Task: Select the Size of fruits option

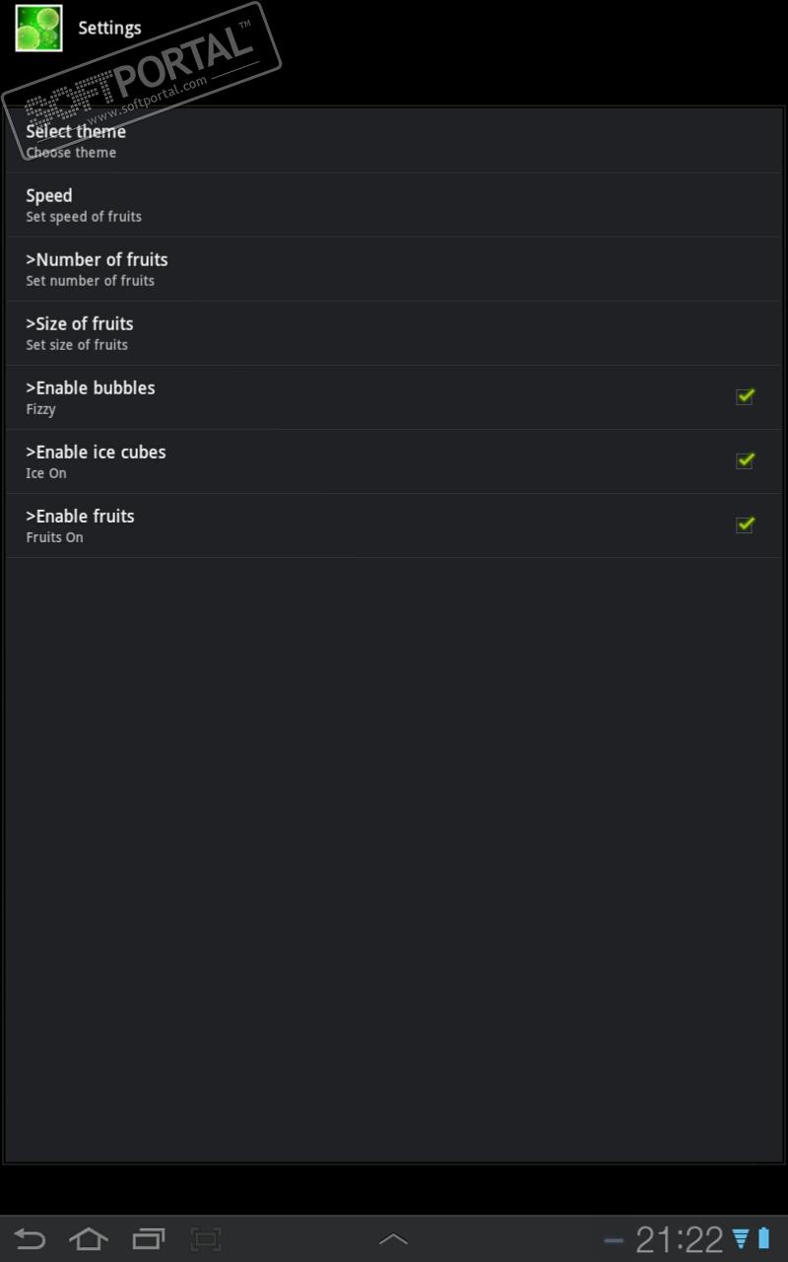Action: tap(80, 332)
